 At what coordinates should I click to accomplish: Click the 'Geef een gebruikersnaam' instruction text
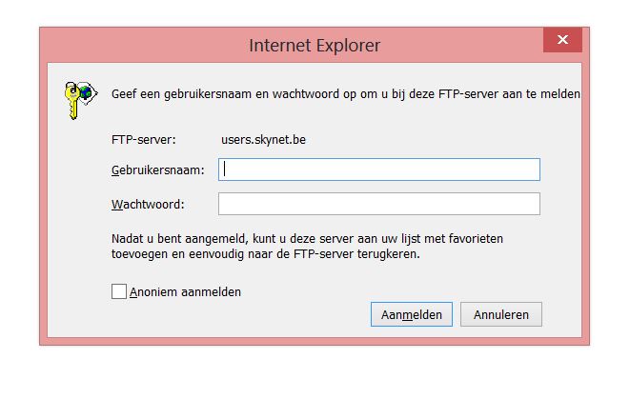pyautogui.click(x=345, y=94)
